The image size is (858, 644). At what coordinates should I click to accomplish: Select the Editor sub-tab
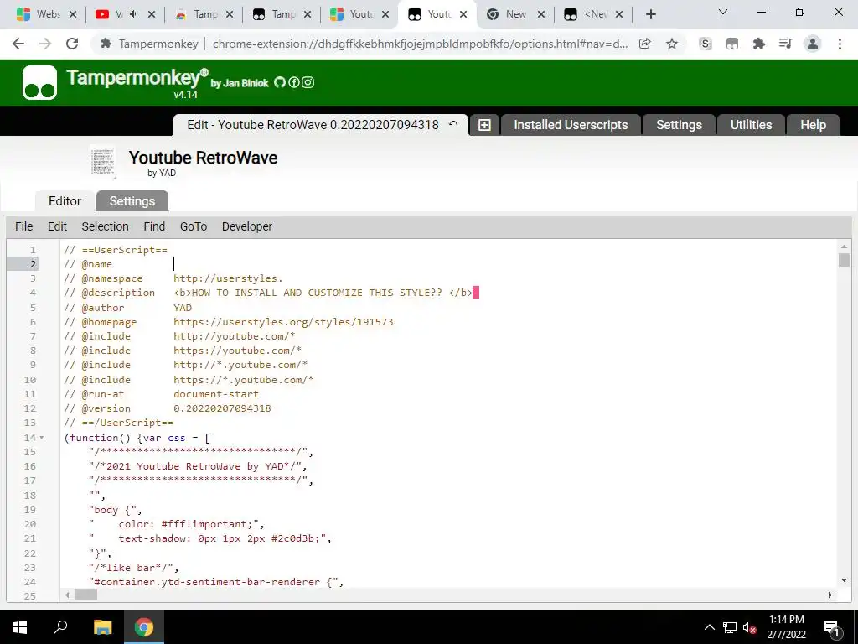(x=65, y=201)
